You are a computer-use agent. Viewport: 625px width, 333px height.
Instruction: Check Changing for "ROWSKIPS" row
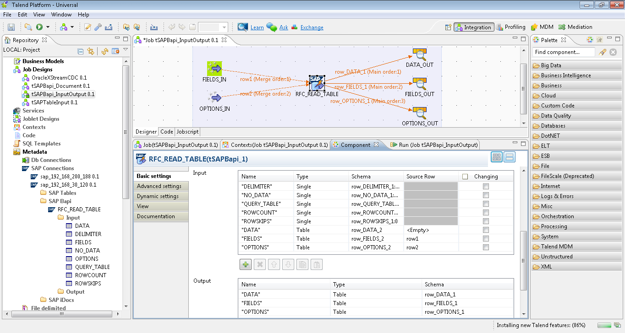tap(486, 221)
